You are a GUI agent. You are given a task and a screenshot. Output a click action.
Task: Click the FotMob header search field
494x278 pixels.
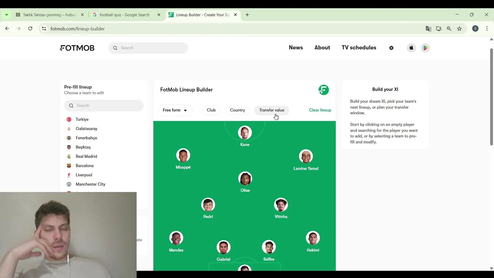148,48
